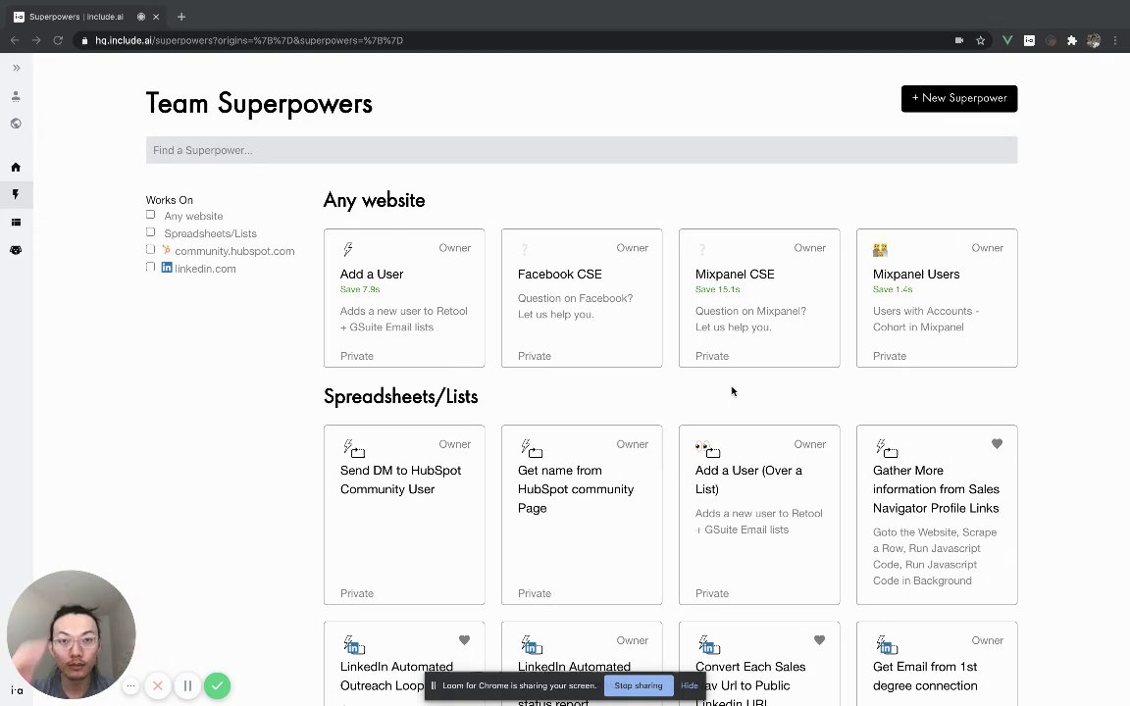Screen dimensions: 1130x706
Task: Open Loom more options ellipsis
Action: click(x=130, y=685)
